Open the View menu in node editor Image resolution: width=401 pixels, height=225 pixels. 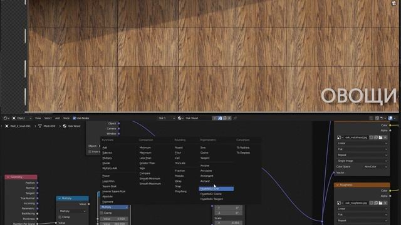tap(38, 118)
